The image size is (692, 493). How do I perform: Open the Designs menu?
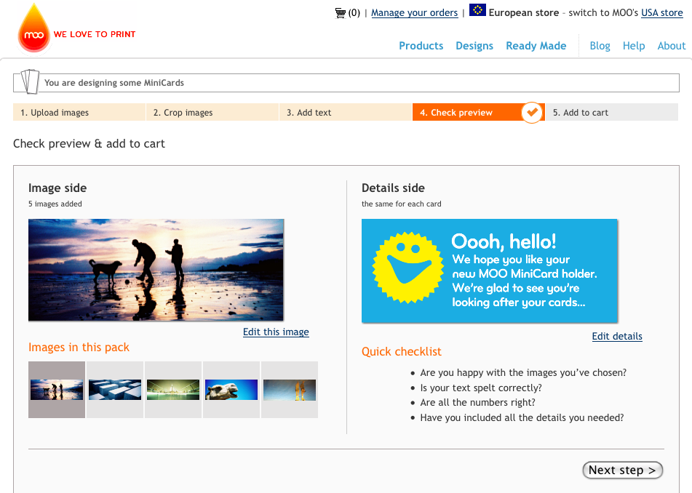(474, 46)
